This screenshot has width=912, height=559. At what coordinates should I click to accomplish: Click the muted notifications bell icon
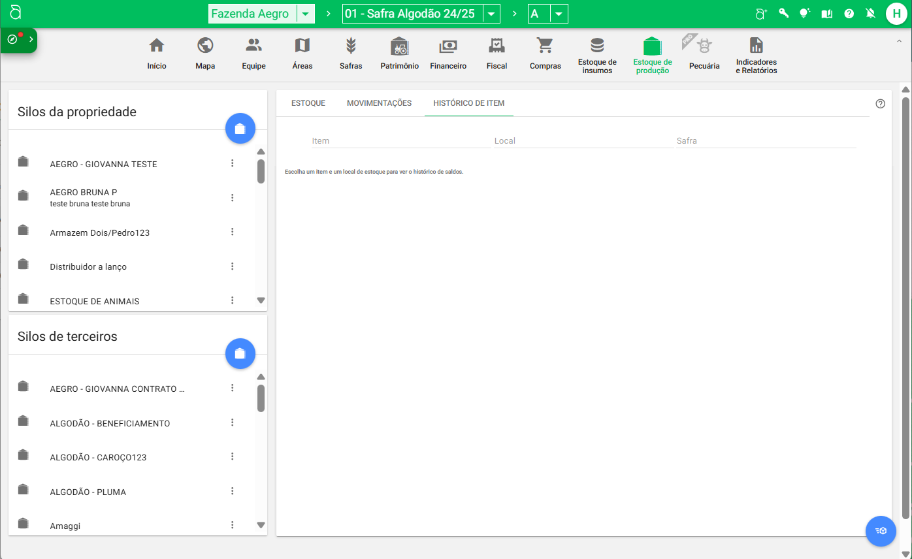tap(870, 14)
